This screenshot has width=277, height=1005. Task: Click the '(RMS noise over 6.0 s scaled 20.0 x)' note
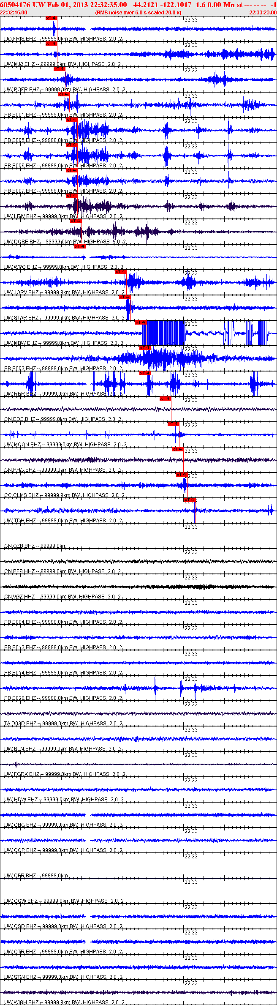click(138, 13)
